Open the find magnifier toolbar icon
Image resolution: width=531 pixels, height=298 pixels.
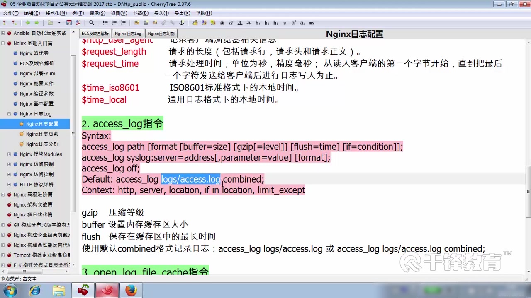(92, 23)
